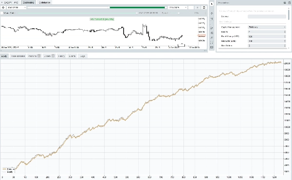Click the second icon in the drawing toolbar
292x180 pixels.
(x=212, y=9)
